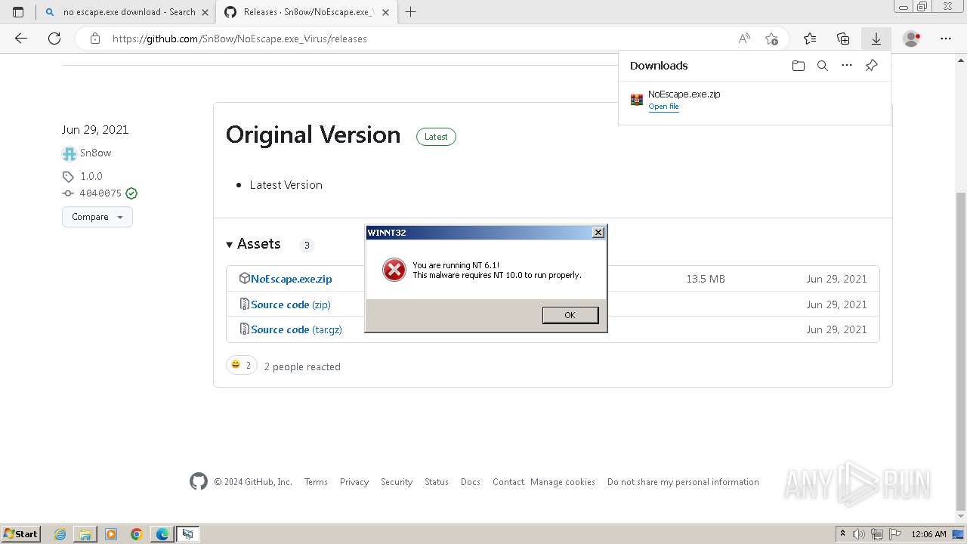Open Collections icon in toolbar

pyautogui.click(x=843, y=39)
